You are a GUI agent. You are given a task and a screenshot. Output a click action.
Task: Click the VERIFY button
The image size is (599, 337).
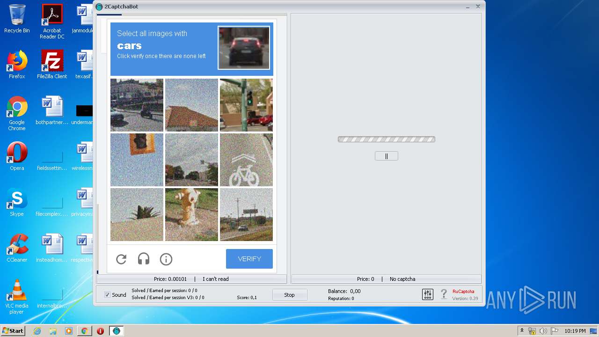(x=249, y=259)
